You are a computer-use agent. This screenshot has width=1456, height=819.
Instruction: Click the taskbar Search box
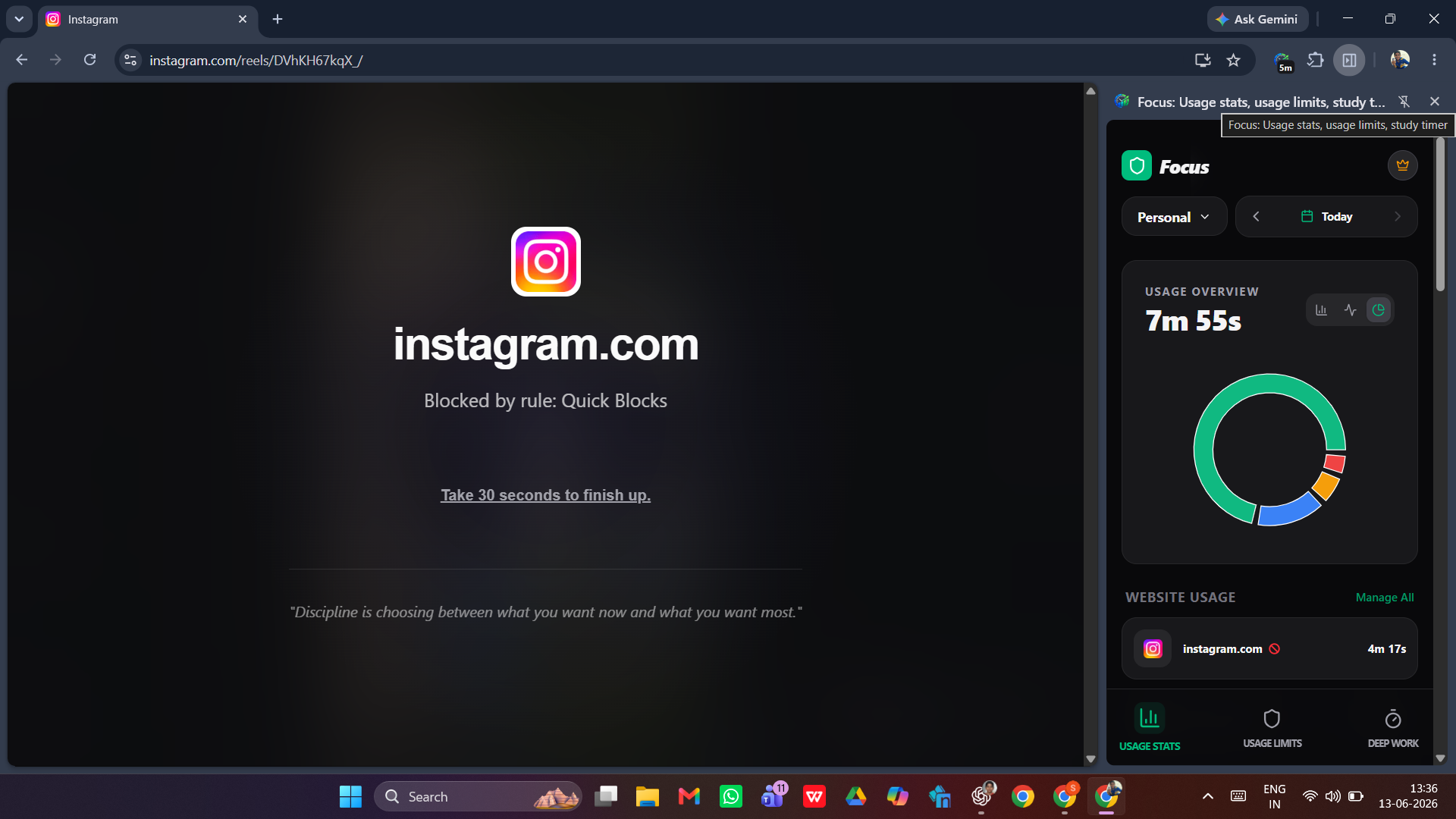point(478,796)
